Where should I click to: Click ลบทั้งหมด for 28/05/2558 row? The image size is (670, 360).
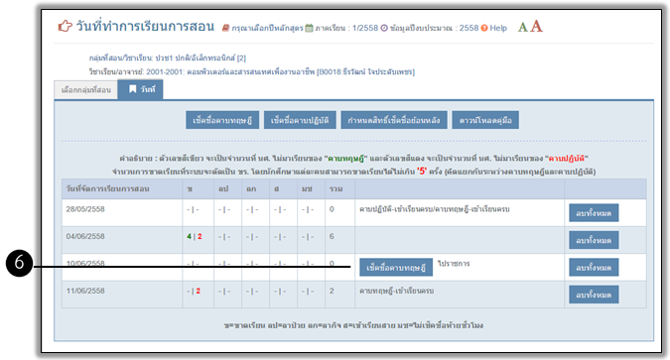pyautogui.click(x=594, y=212)
